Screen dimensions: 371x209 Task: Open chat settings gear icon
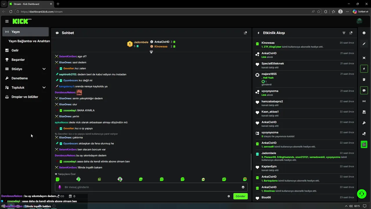coord(229,196)
